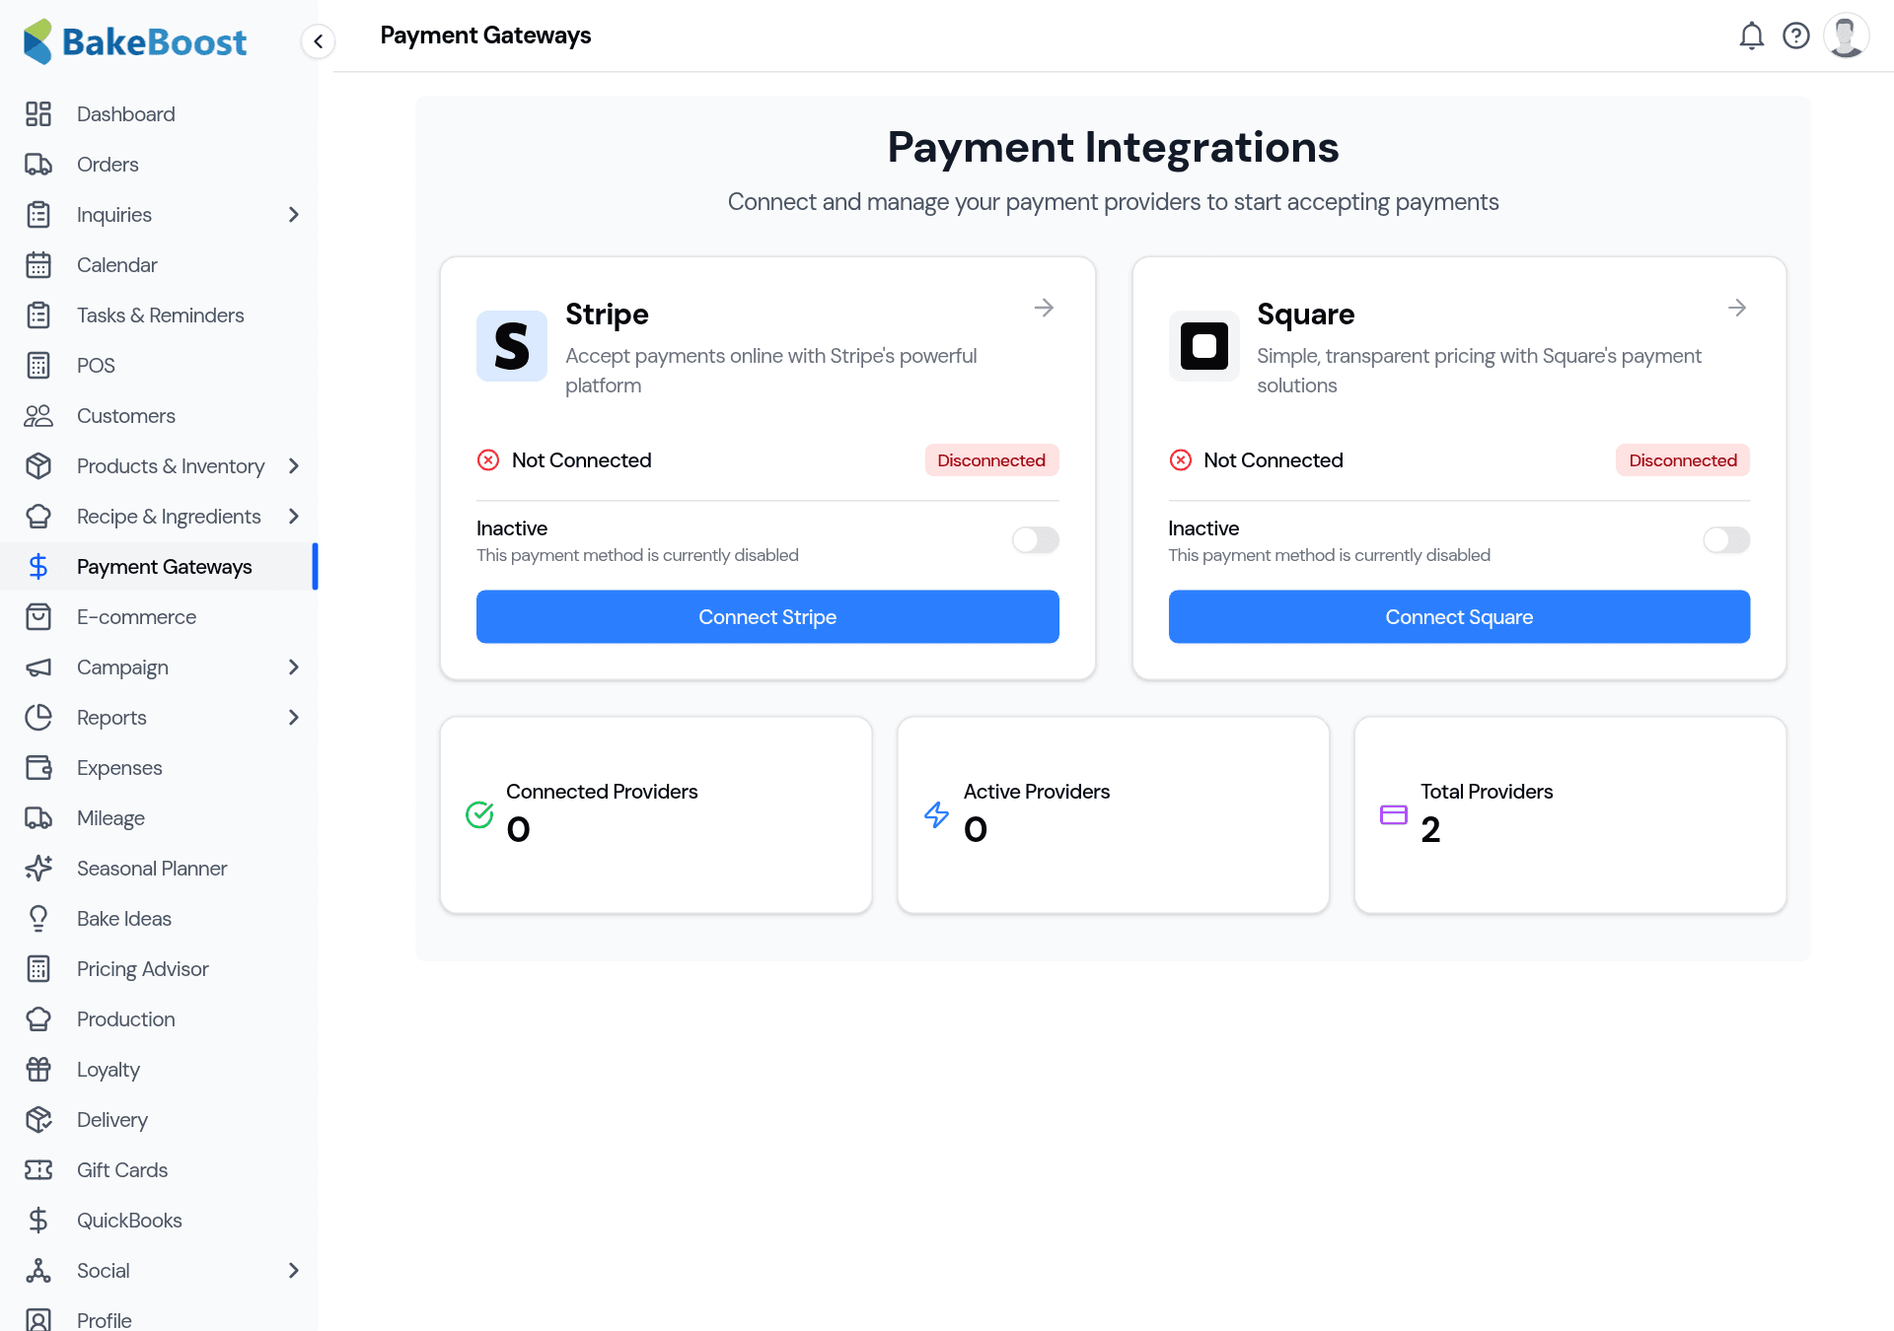
Task: Click the Active Providers card
Action: (x=1113, y=815)
